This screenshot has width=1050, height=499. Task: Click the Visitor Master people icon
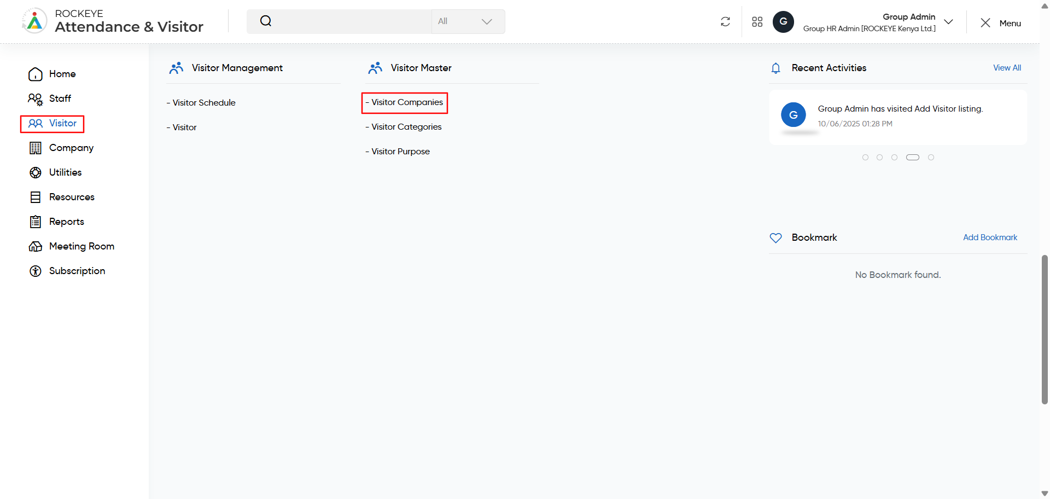coord(375,68)
